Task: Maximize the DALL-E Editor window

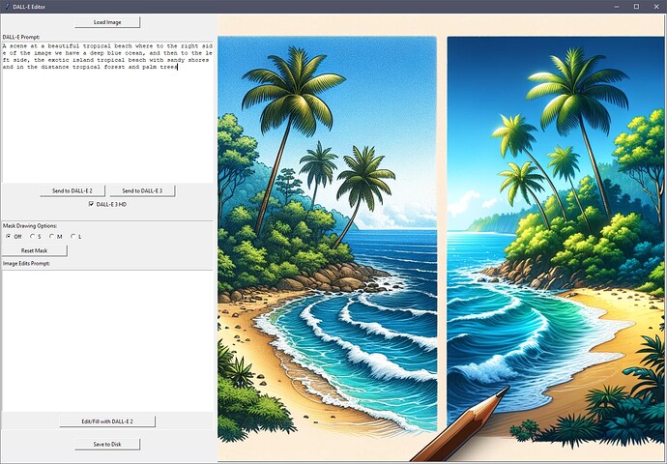Action: point(636,7)
